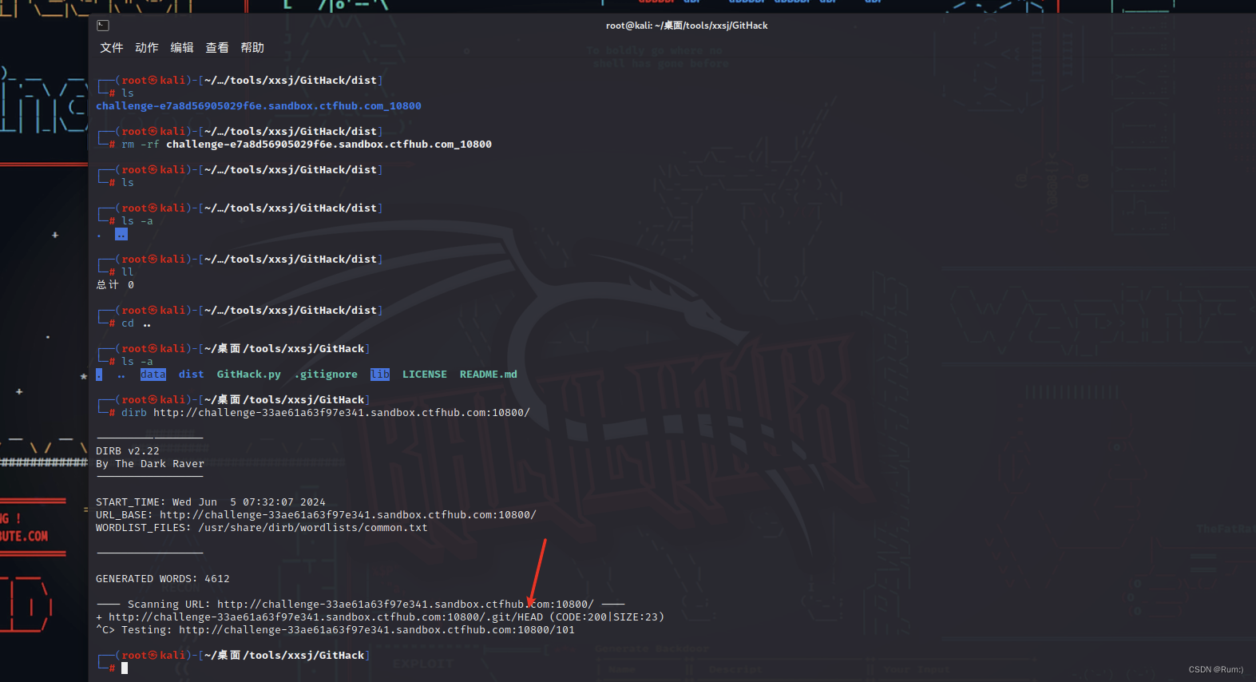Click the LICENSE file name

pos(425,375)
